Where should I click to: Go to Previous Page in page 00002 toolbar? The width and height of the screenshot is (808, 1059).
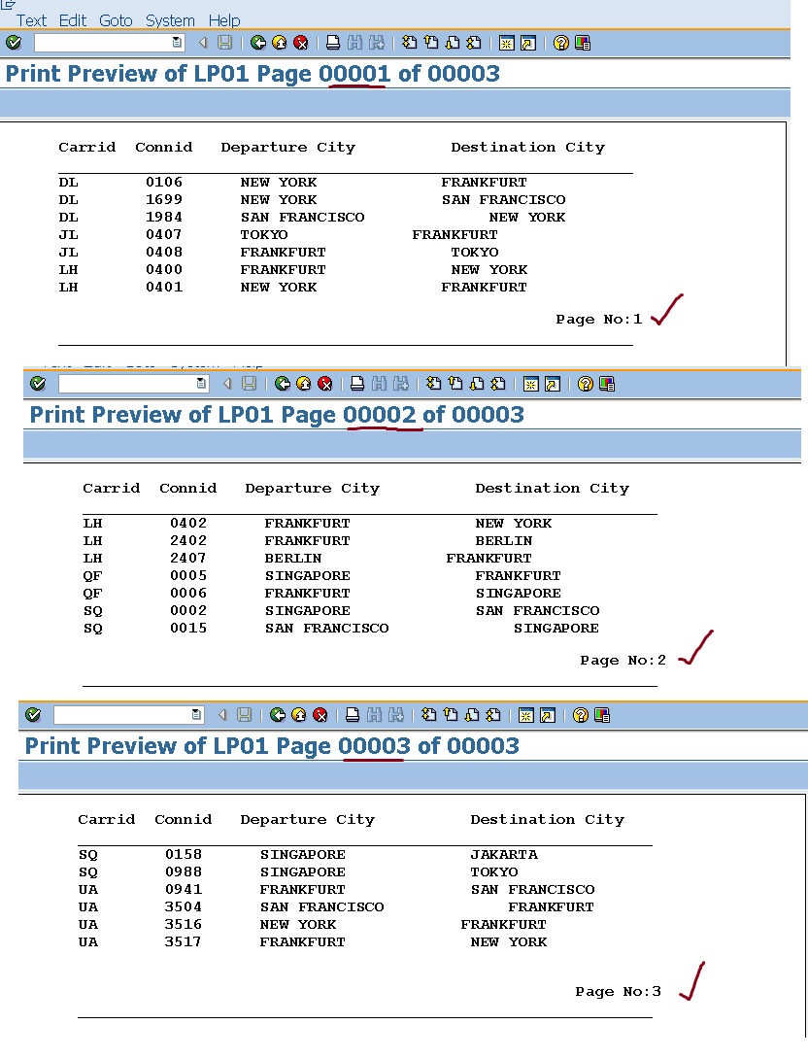coord(454,385)
